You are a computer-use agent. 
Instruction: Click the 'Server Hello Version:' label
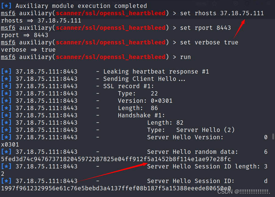[x=185, y=137]
